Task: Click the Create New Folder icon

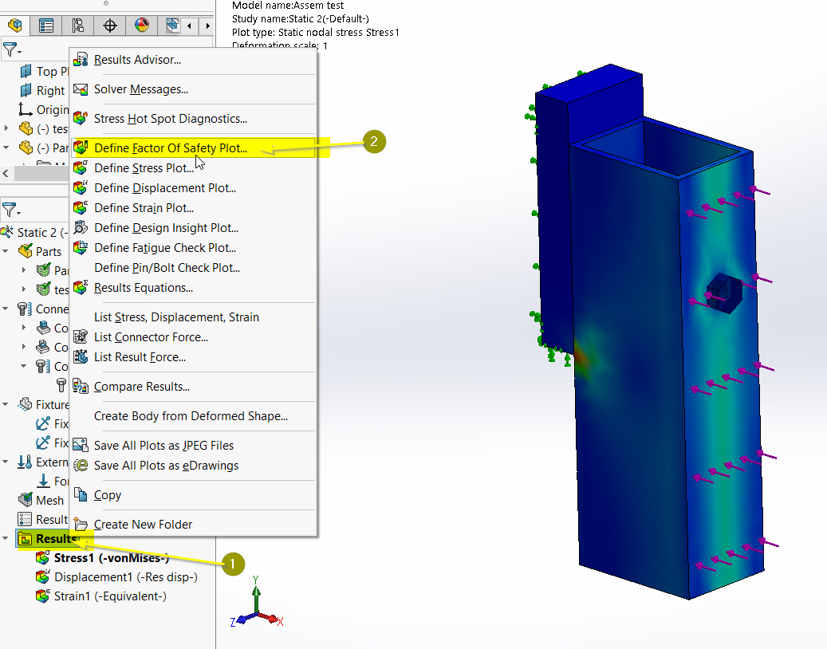Action: (81, 524)
